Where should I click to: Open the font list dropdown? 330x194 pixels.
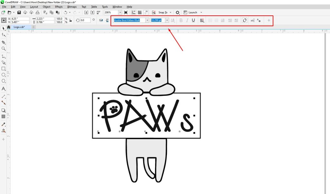(147, 20)
